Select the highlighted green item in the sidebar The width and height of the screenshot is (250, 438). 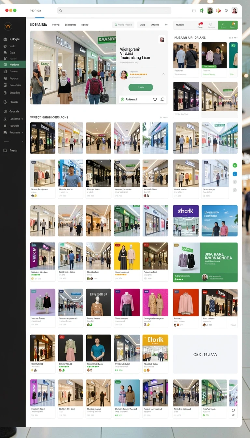pyautogui.click(x=13, y=65)
